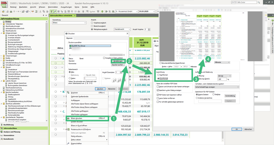Enable Für schnelle Webanzeige optimieren

[x=158, y=102]
